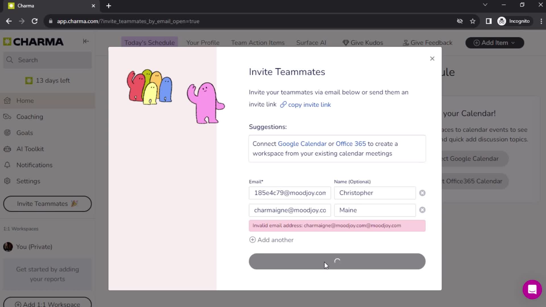The height and width of the screenshot is (307, 546).
Task: Switch to Your Profile tab
Action: (x=203, y=43)
